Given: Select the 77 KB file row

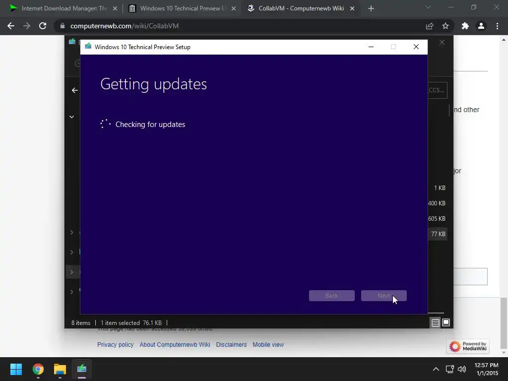Looking at the screenshot, I should 438,234.
